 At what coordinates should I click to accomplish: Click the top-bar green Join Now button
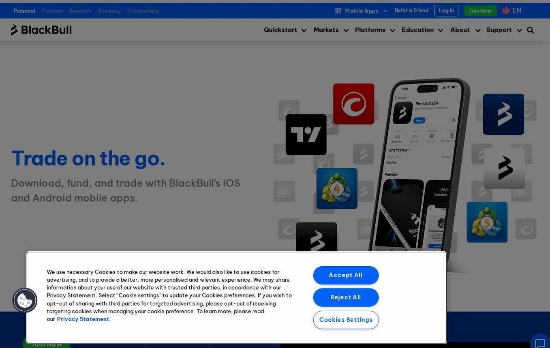click(x=480, y=11)
